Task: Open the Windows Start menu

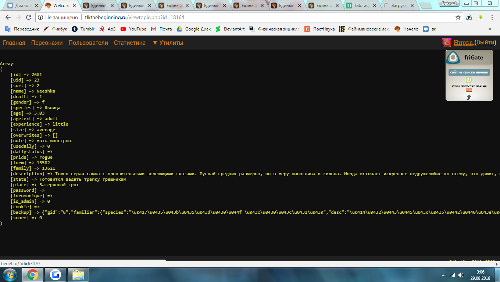Action: coord(10,275)
